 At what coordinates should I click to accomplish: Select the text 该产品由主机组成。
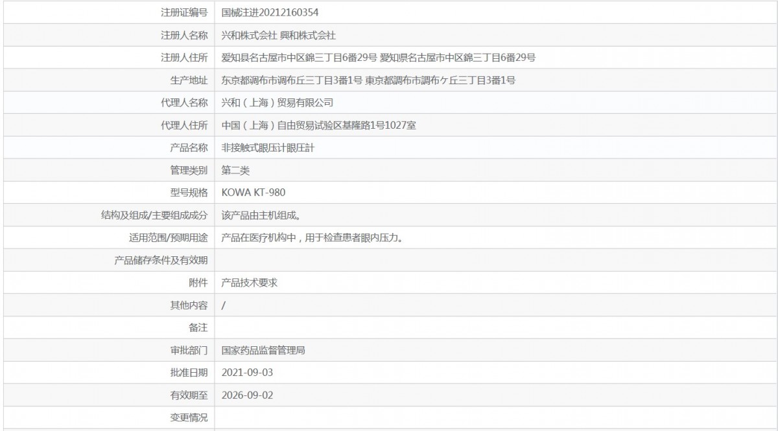point(263,215)
